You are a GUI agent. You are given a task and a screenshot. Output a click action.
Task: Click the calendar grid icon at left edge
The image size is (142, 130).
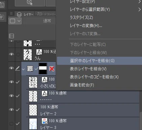(2, 5)
